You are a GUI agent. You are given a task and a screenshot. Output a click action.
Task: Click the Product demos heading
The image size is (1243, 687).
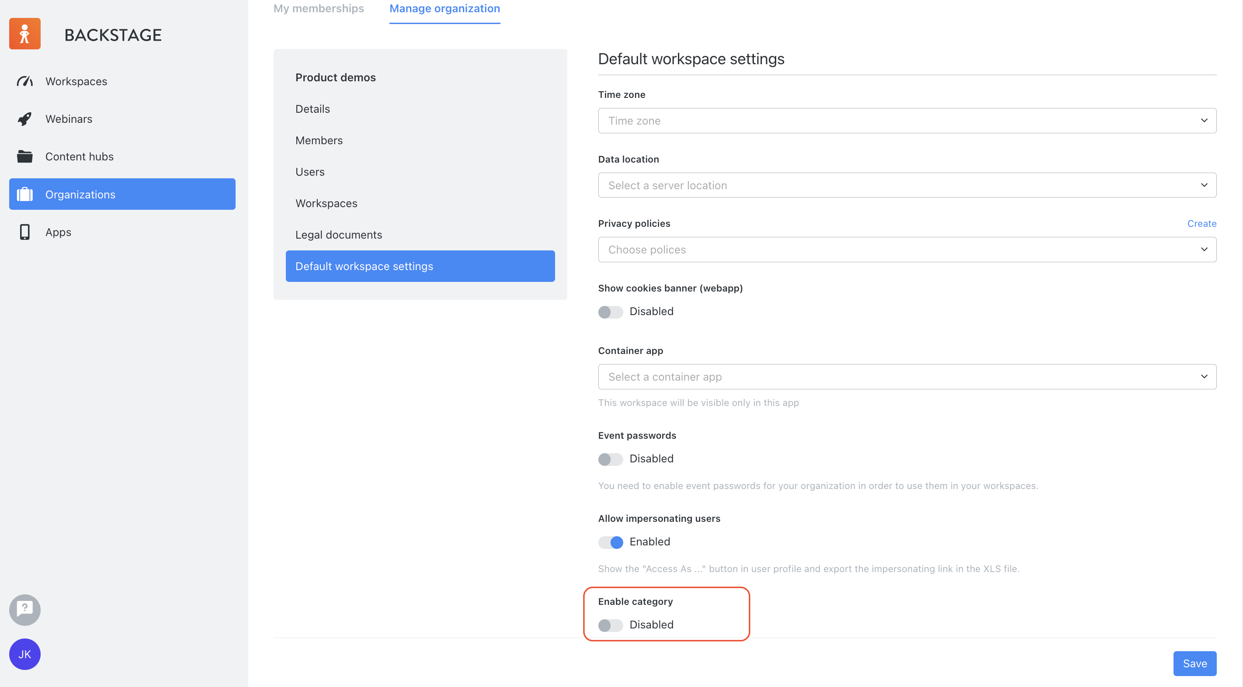pyautogui.click(x=335, y=77)
